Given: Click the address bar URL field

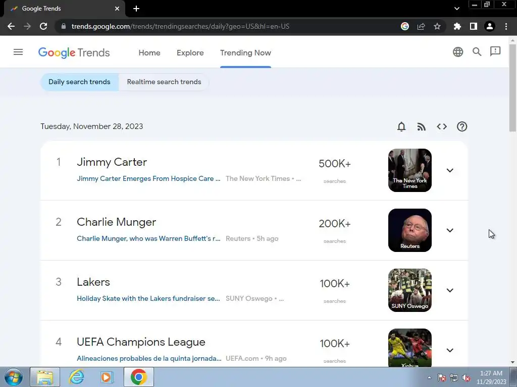Looking at the screenshot, I should (x=180, y=26).
